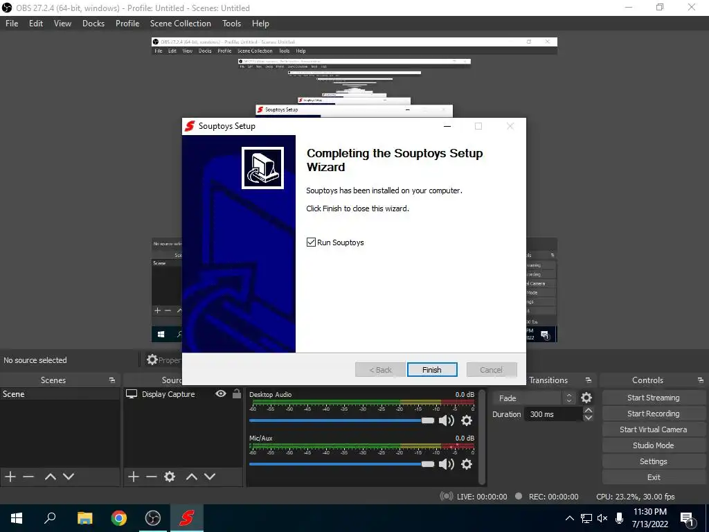Click Start Recording button
Viewport: 709px width, 532px height.
[x=653, y=414]
